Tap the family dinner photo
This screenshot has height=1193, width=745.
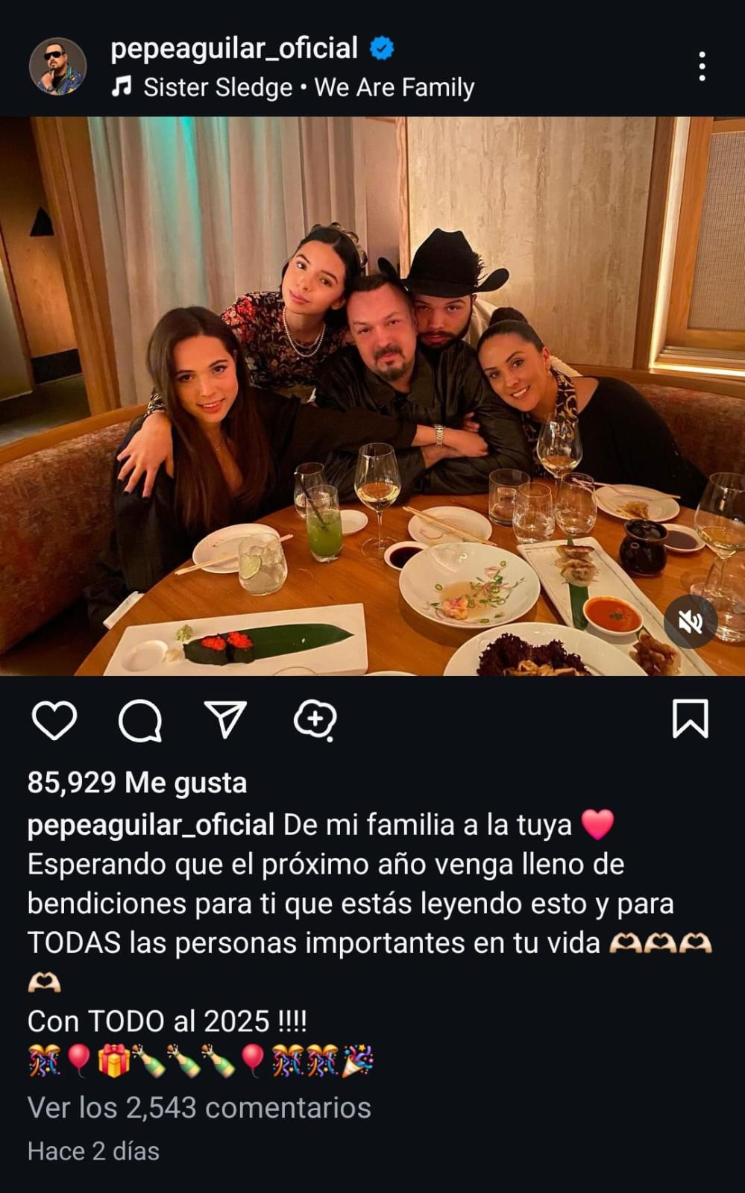pyautogui.click(x=372, y=396)
